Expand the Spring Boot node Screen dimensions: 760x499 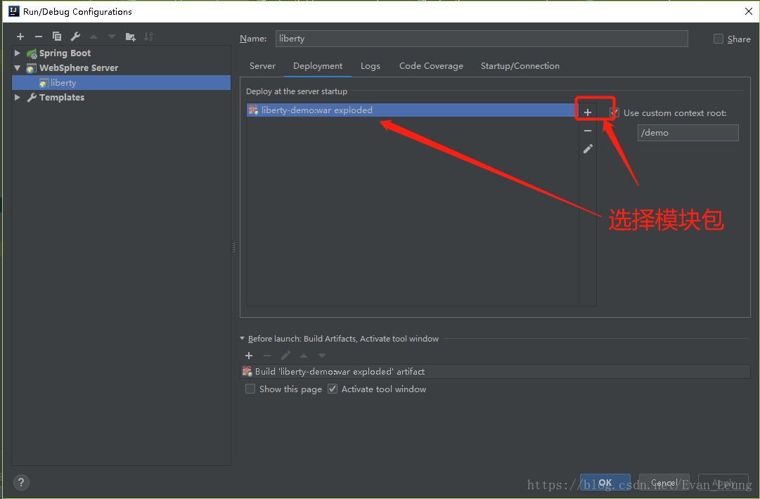coord(18,53)
